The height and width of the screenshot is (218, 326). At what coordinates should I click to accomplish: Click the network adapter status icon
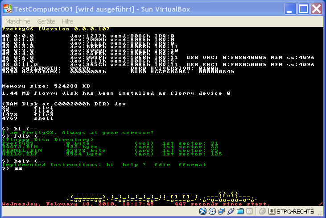tap(222, 211)
